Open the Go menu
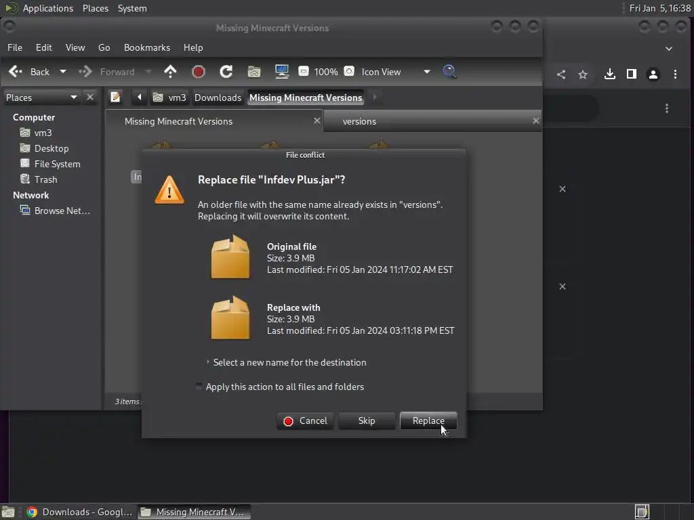The width and height of the screenshot is (694, 520). tap(104, 47)
